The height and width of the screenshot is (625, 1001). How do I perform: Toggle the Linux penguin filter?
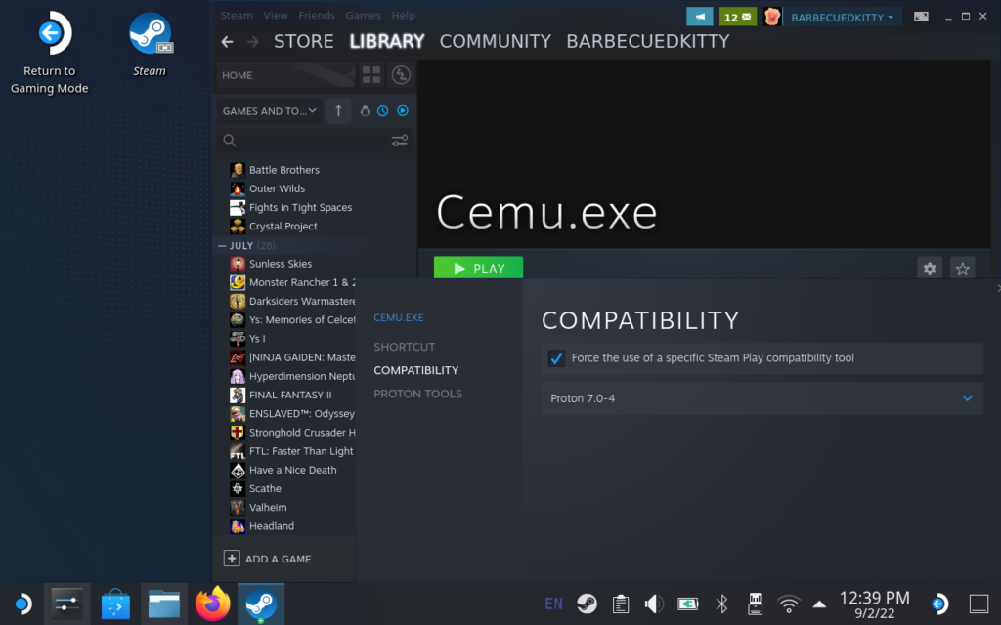[365, 111]
